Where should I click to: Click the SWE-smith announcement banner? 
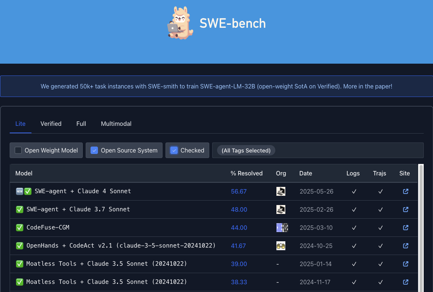click(217, 86)
